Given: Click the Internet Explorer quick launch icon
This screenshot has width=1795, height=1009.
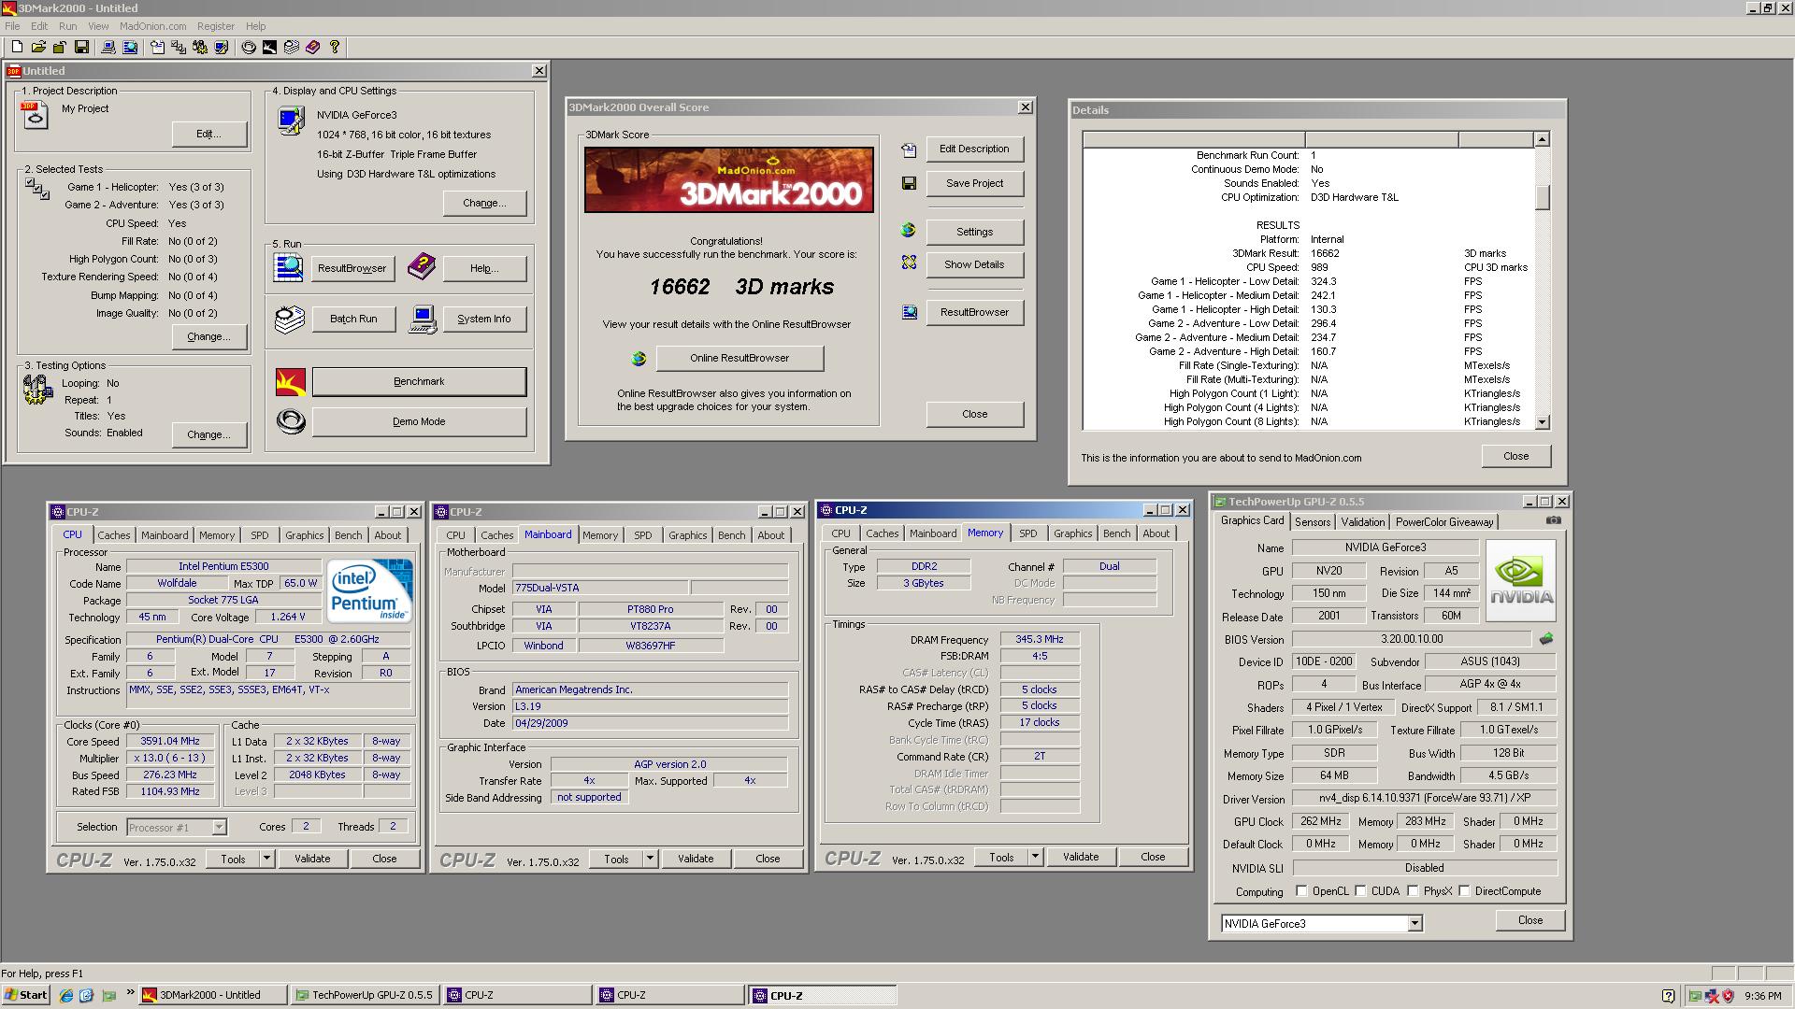Looking at the screenshot, I should tap(66, 995).
